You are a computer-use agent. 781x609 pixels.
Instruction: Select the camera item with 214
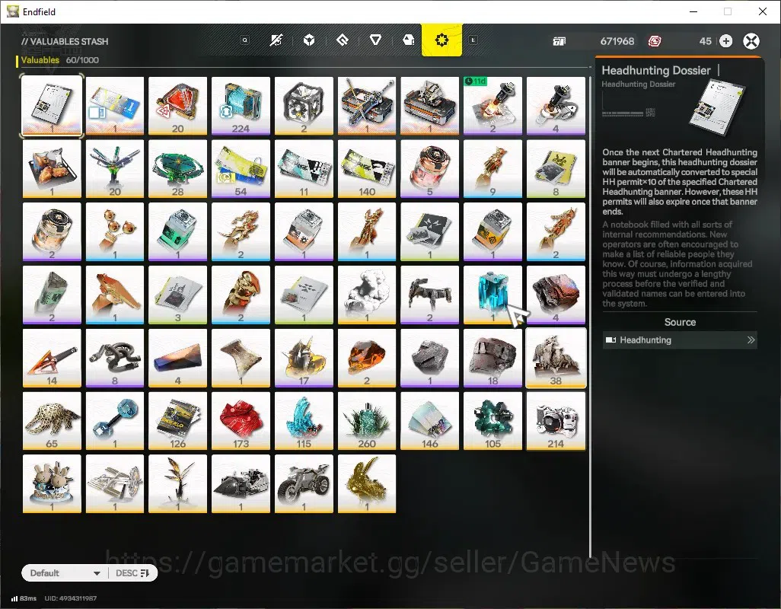[556, 421]
